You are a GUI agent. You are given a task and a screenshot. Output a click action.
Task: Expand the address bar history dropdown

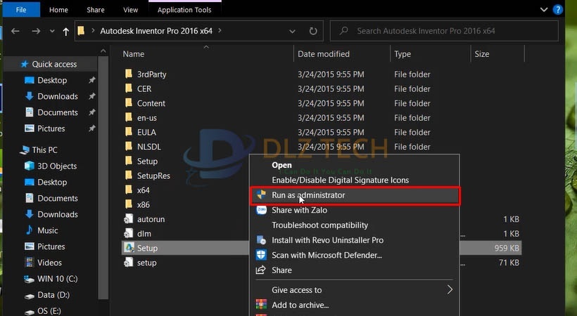tap(292, 31)
